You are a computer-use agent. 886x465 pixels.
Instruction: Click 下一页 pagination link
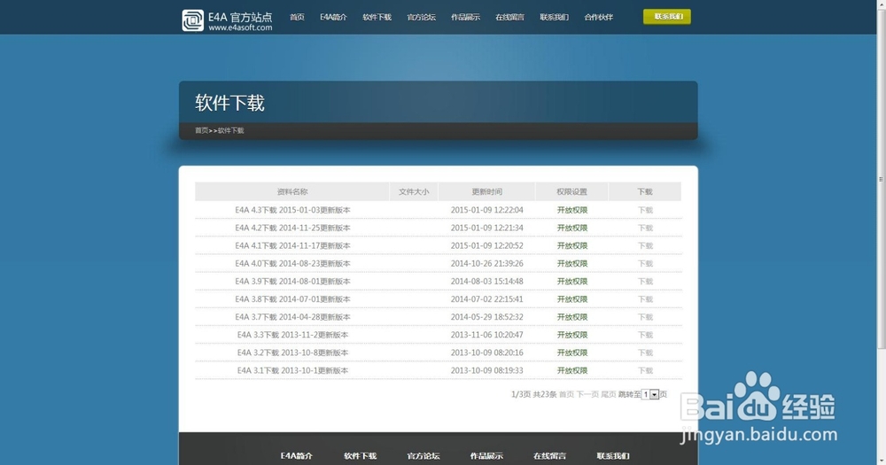tap(587, 394)
